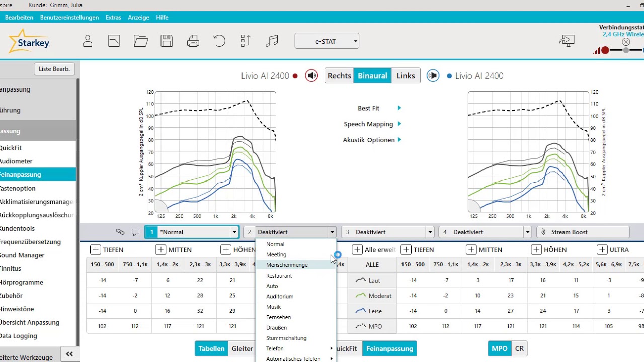Click the checklist-with-arrow toolbar icon
644x362 pixels.
[246, 41]
